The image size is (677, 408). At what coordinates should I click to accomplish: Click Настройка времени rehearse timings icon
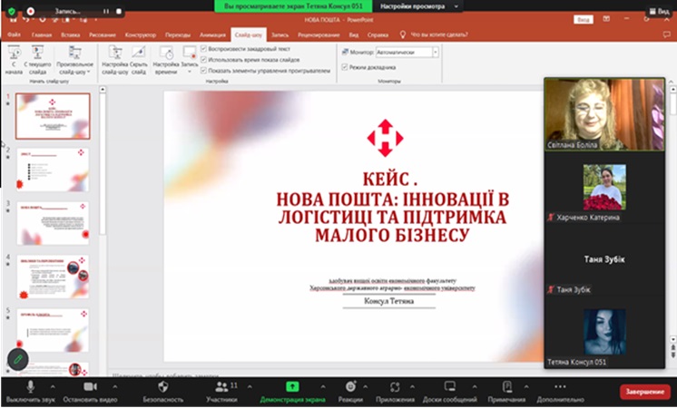click(166, 60)
